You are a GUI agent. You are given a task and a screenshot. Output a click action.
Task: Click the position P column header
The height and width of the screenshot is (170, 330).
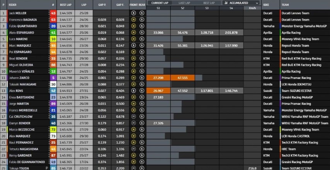[x=3, y=5]
